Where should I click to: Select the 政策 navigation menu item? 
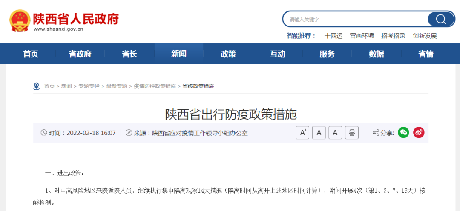click(228, 54)
